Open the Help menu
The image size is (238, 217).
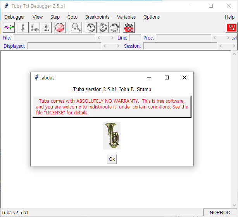[x=229, y=17]
